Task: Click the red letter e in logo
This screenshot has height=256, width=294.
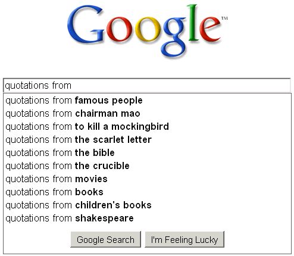Action: tap(210, 29)
